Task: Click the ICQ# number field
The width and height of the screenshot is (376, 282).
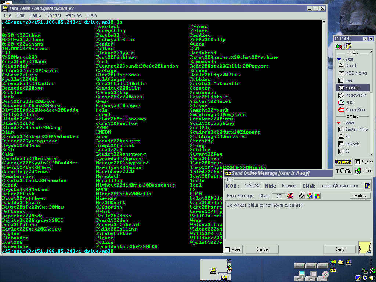Action: (x=252, y=185)
